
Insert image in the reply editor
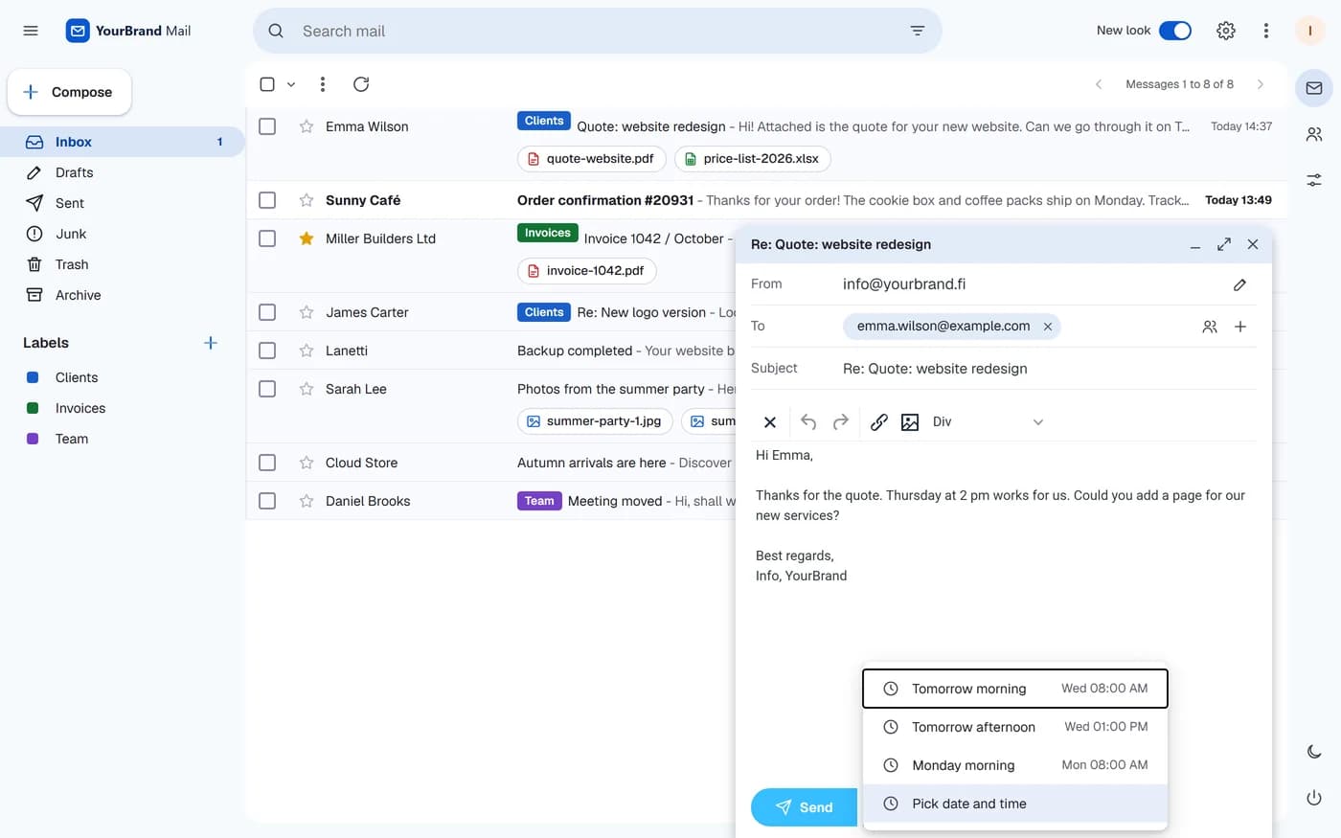tap(910, 422)
